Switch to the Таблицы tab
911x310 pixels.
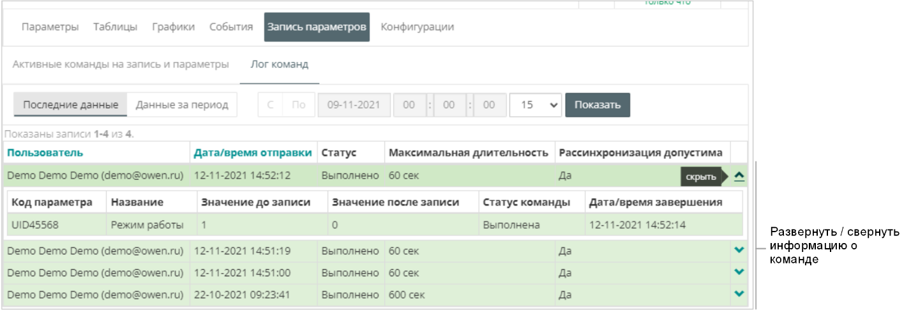[115, 27]
